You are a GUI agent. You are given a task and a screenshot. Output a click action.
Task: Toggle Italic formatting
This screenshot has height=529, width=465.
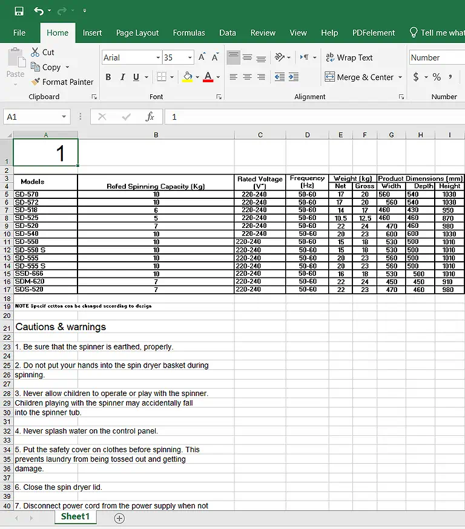point(123,77)
